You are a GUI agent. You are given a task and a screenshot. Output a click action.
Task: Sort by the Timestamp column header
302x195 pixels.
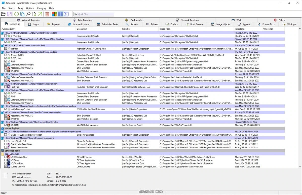coord(248,29)
